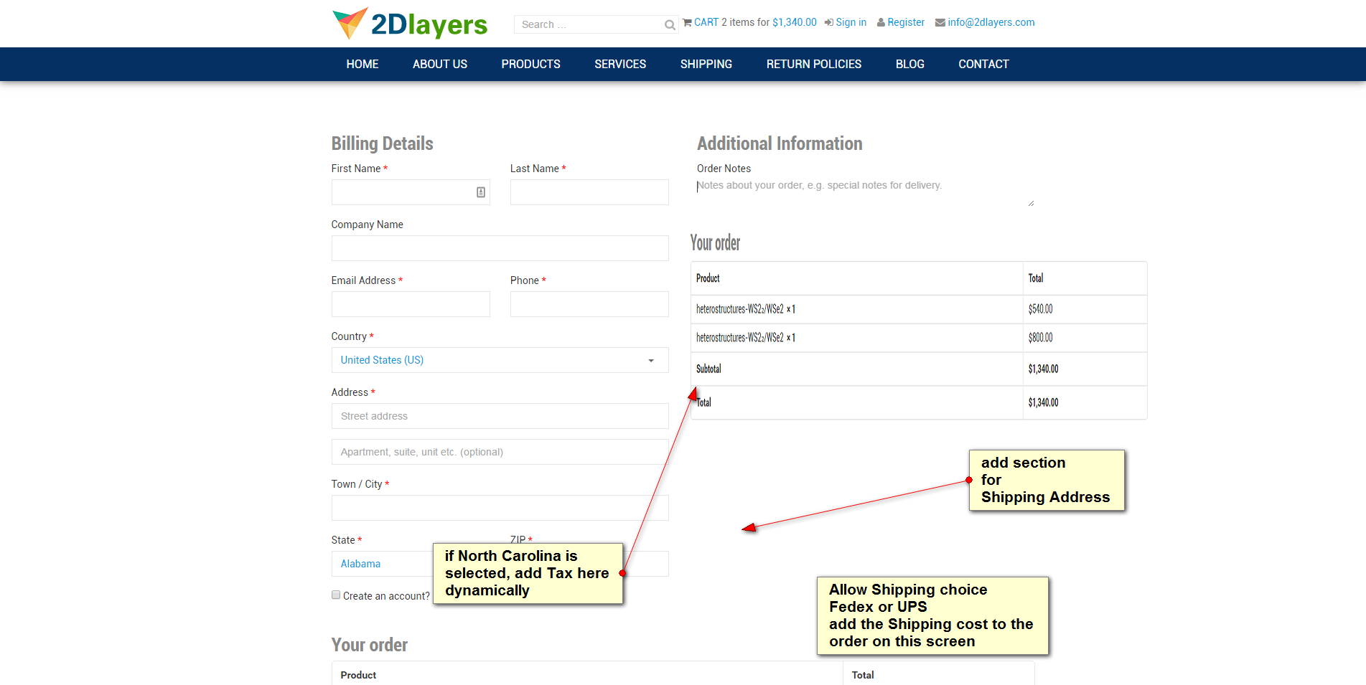Navigate to SERVICES
Image resolution: width=1366 pixels, height=685 pixels.
click(620, 65)
